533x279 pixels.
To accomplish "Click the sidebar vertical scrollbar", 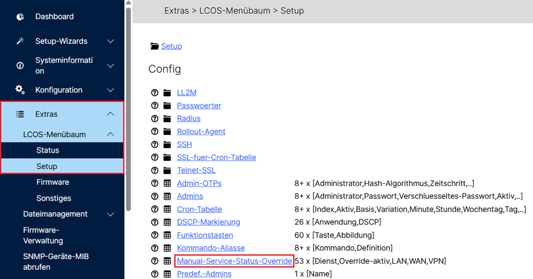I will [x=128, y=106].
